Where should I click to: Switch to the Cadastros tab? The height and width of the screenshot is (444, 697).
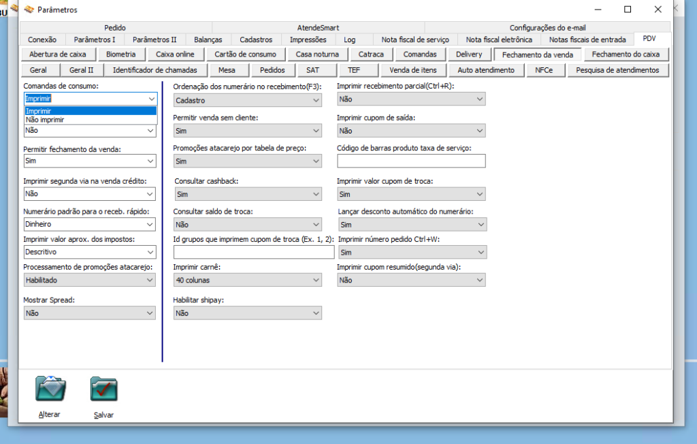(256, 39)
